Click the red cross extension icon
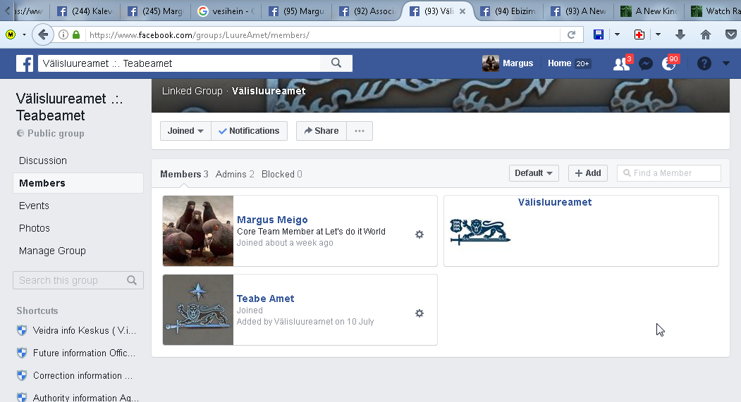Screen dimensions: 741x402 click(639, 34)
